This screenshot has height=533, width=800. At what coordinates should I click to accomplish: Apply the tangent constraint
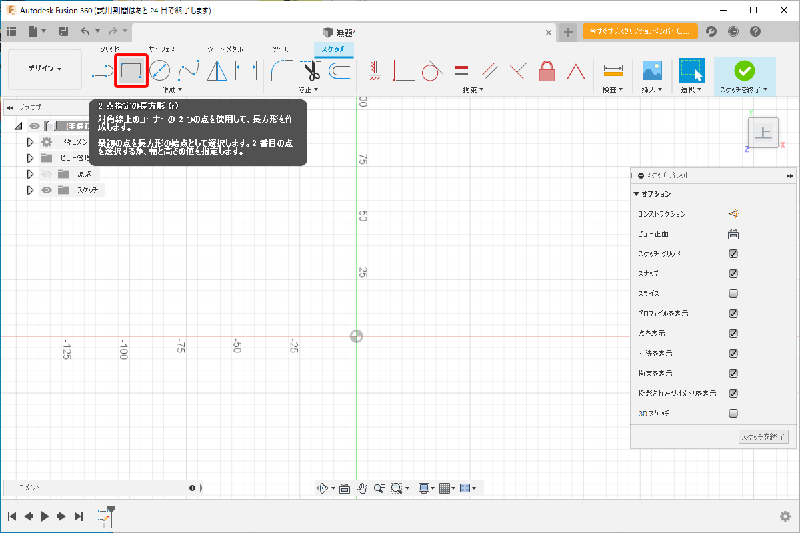click(432, 70)
